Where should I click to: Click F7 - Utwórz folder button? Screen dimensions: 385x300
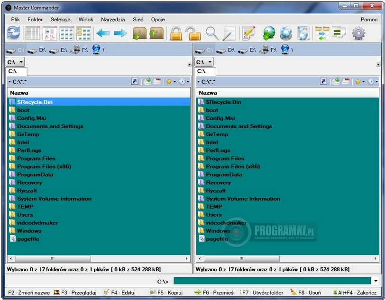262,292
